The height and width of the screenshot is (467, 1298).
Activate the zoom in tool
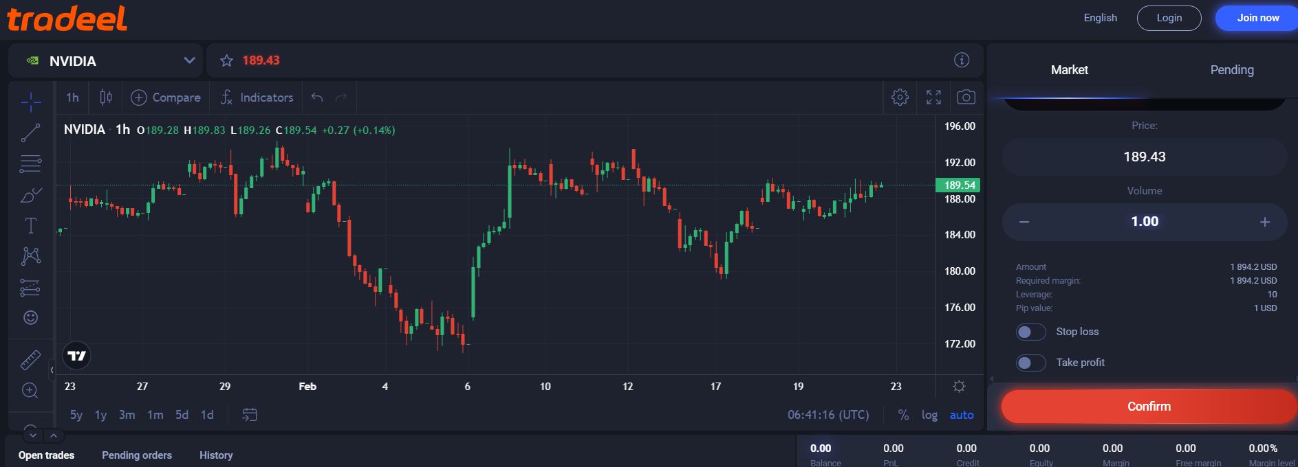point(30,390)
